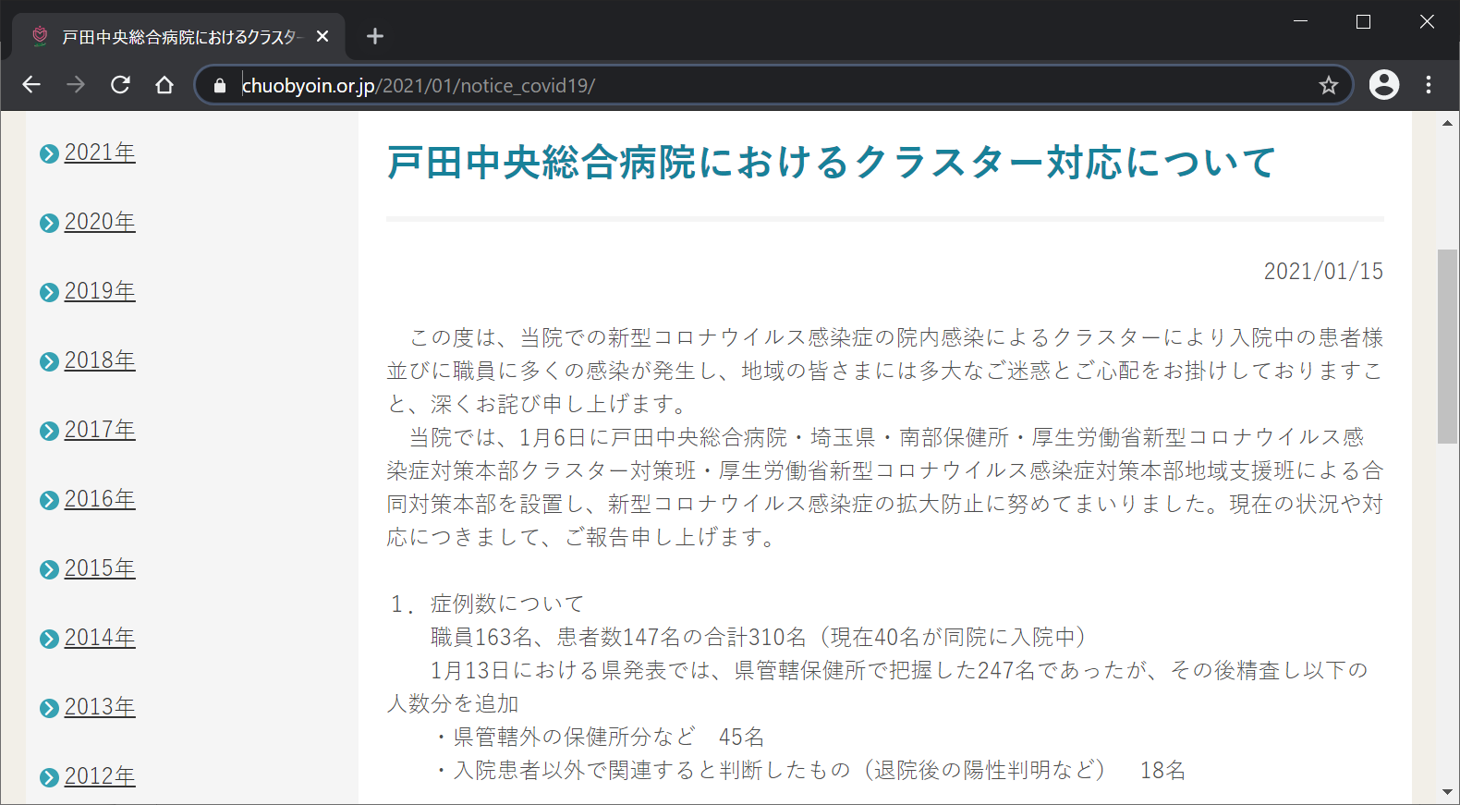The height and width of the screenshot is (805, 1460).
Task: Open the 2018年 archive link
Action: [100, 360]
